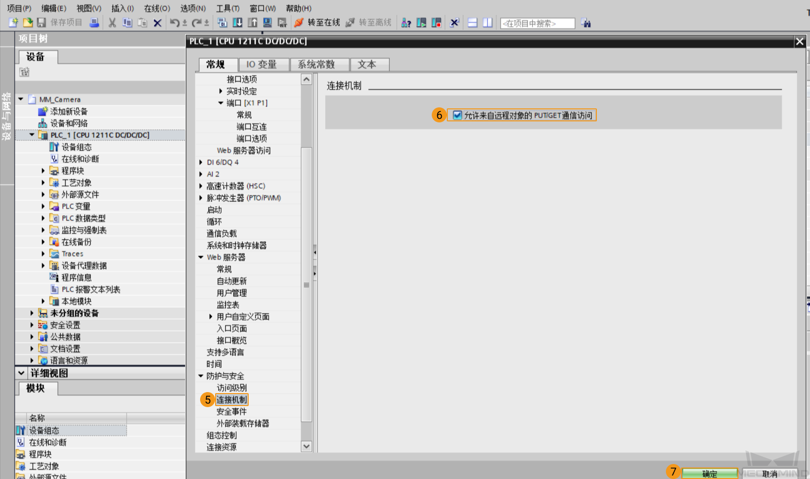The width and height of the screenshot is (810, 479).
Task: Click the navigation list scroll up arrow
Action: click(x=306, y=79)
